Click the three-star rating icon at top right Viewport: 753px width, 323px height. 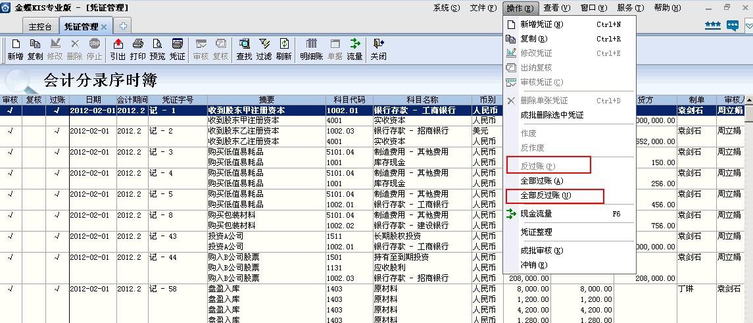(712, 25)
